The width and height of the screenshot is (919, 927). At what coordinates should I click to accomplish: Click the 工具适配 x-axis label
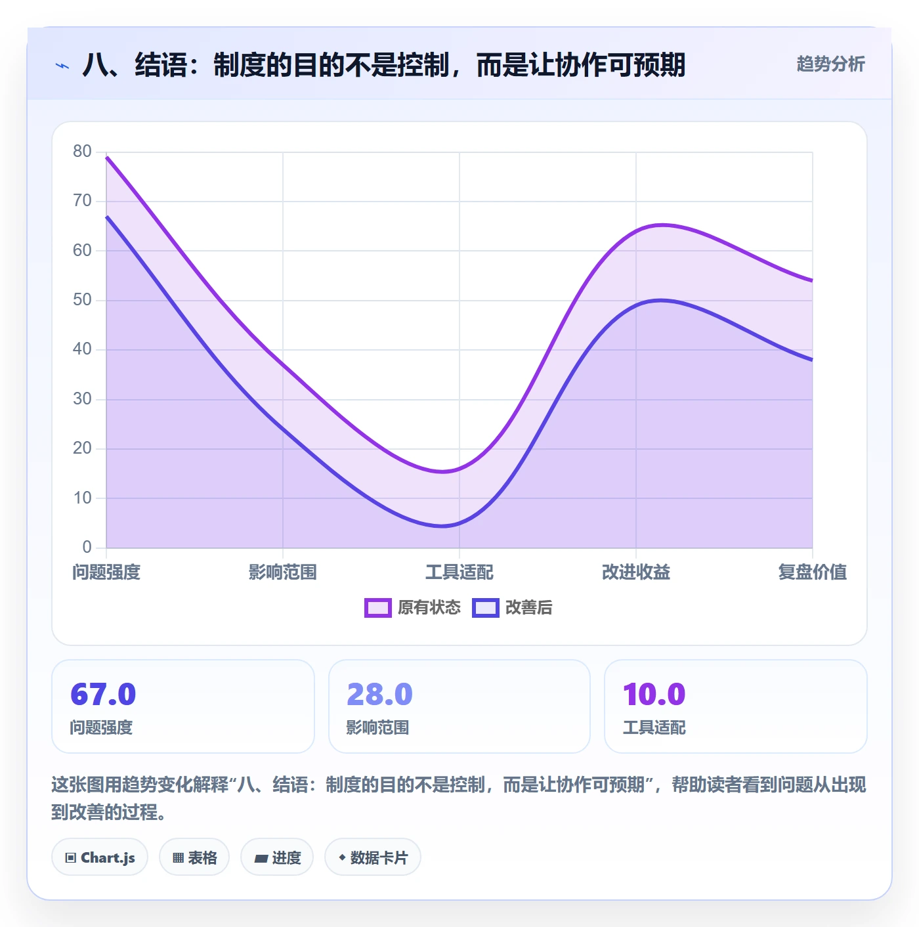coord(460,572)
